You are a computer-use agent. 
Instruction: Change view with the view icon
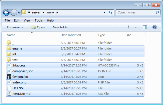point(130,27)
